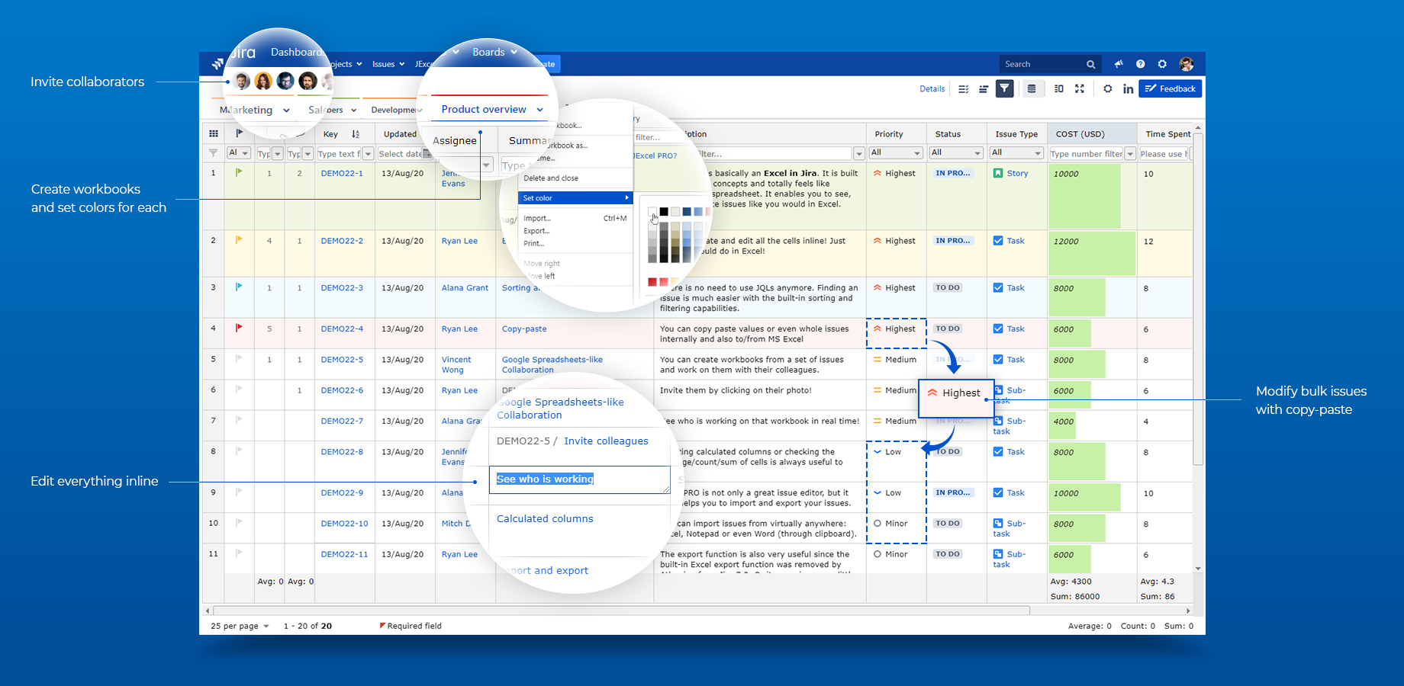Click the Search input field
Viewport: 1404px width, 686px height.
(x=1049, y=64)
